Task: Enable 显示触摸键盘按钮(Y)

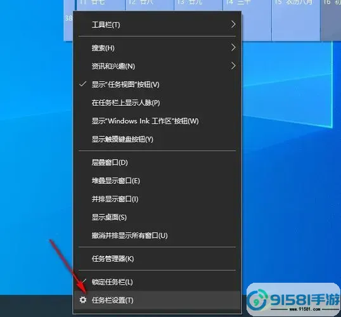Action: coord(157,139)
